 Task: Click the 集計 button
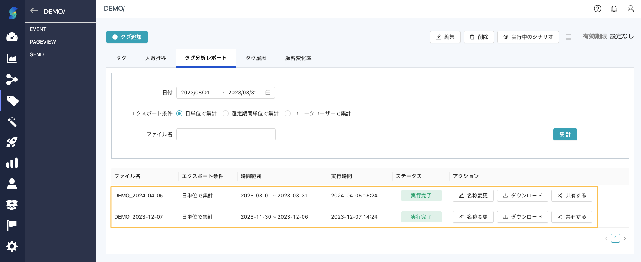tap(565, 134)
